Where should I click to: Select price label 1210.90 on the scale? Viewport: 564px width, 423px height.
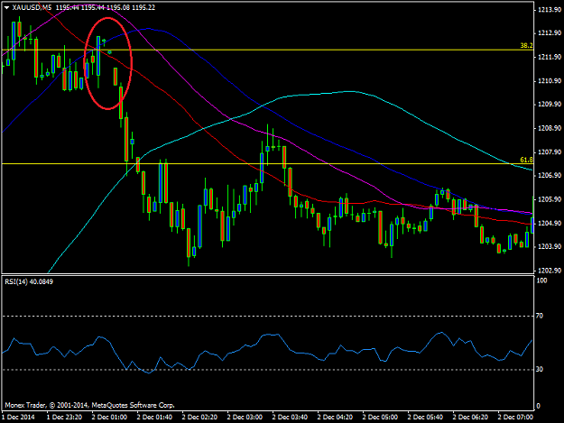tap(550, 80)
